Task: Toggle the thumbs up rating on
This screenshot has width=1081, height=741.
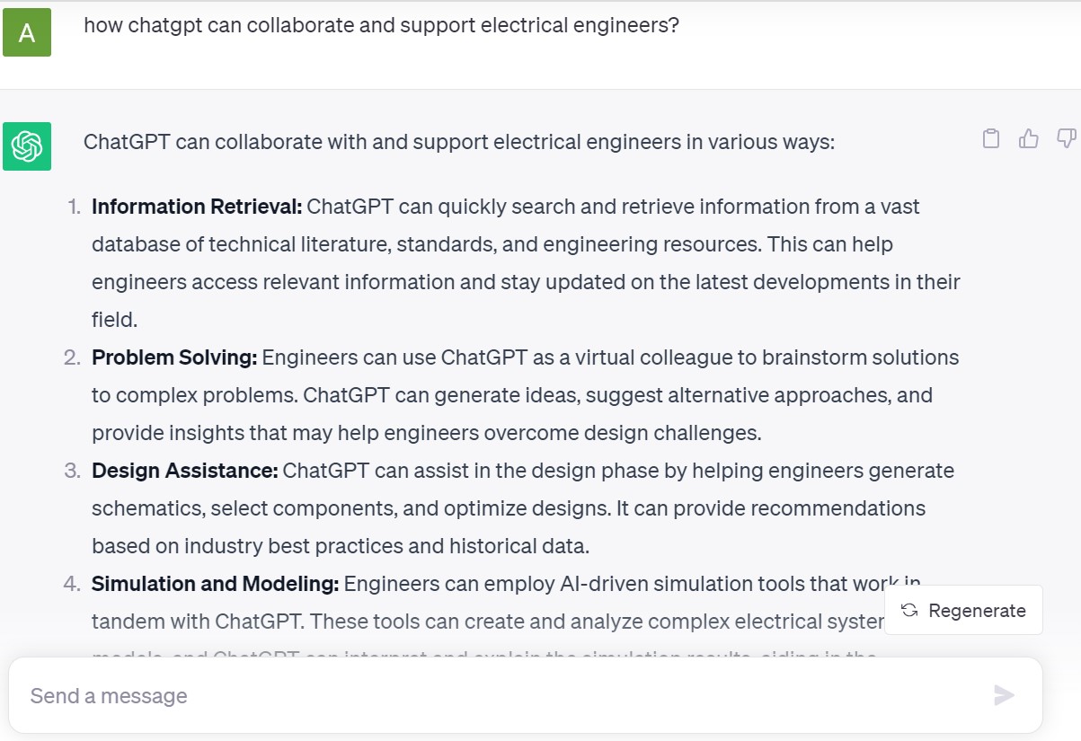Action: (1027, 138)
